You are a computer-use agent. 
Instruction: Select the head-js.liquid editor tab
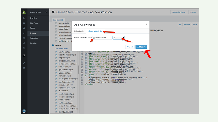coord(58,20)
